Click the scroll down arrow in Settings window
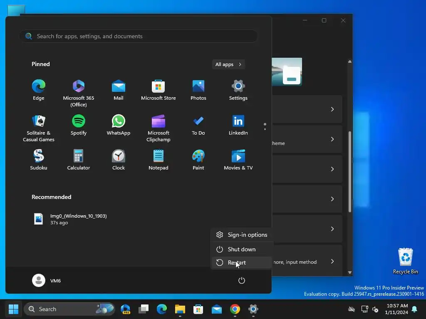The height and width of the screenshot is (319, 426). pos(349,272)
